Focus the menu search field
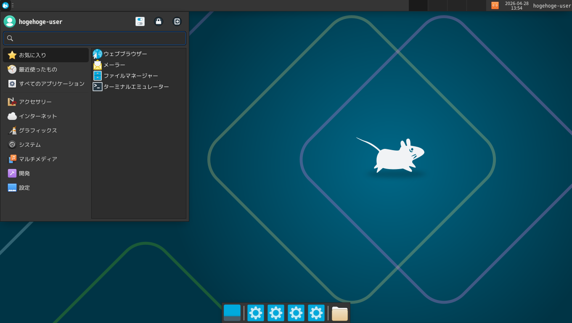 95,38
